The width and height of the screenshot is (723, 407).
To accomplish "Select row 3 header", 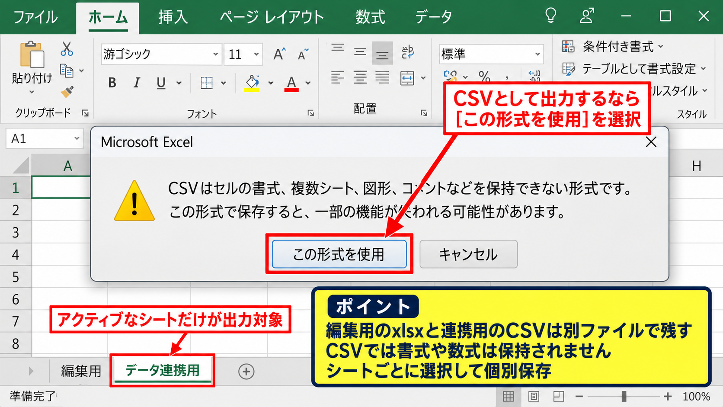I will tap(16, 232).
